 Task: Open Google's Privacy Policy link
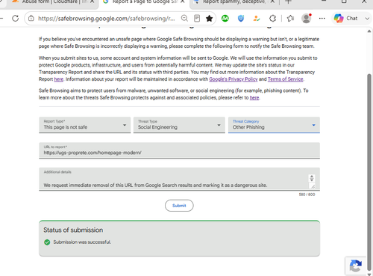click(233, 79)
